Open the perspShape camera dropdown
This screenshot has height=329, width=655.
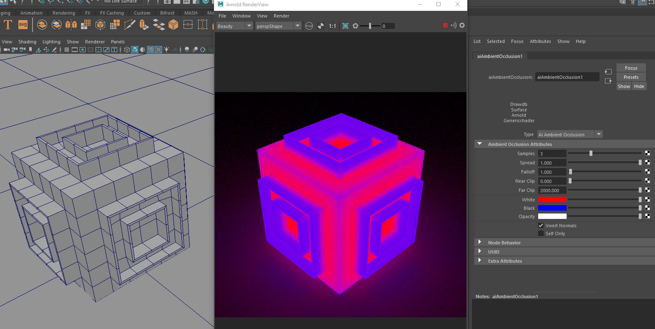pyautogui.click(x=278, y=26)
